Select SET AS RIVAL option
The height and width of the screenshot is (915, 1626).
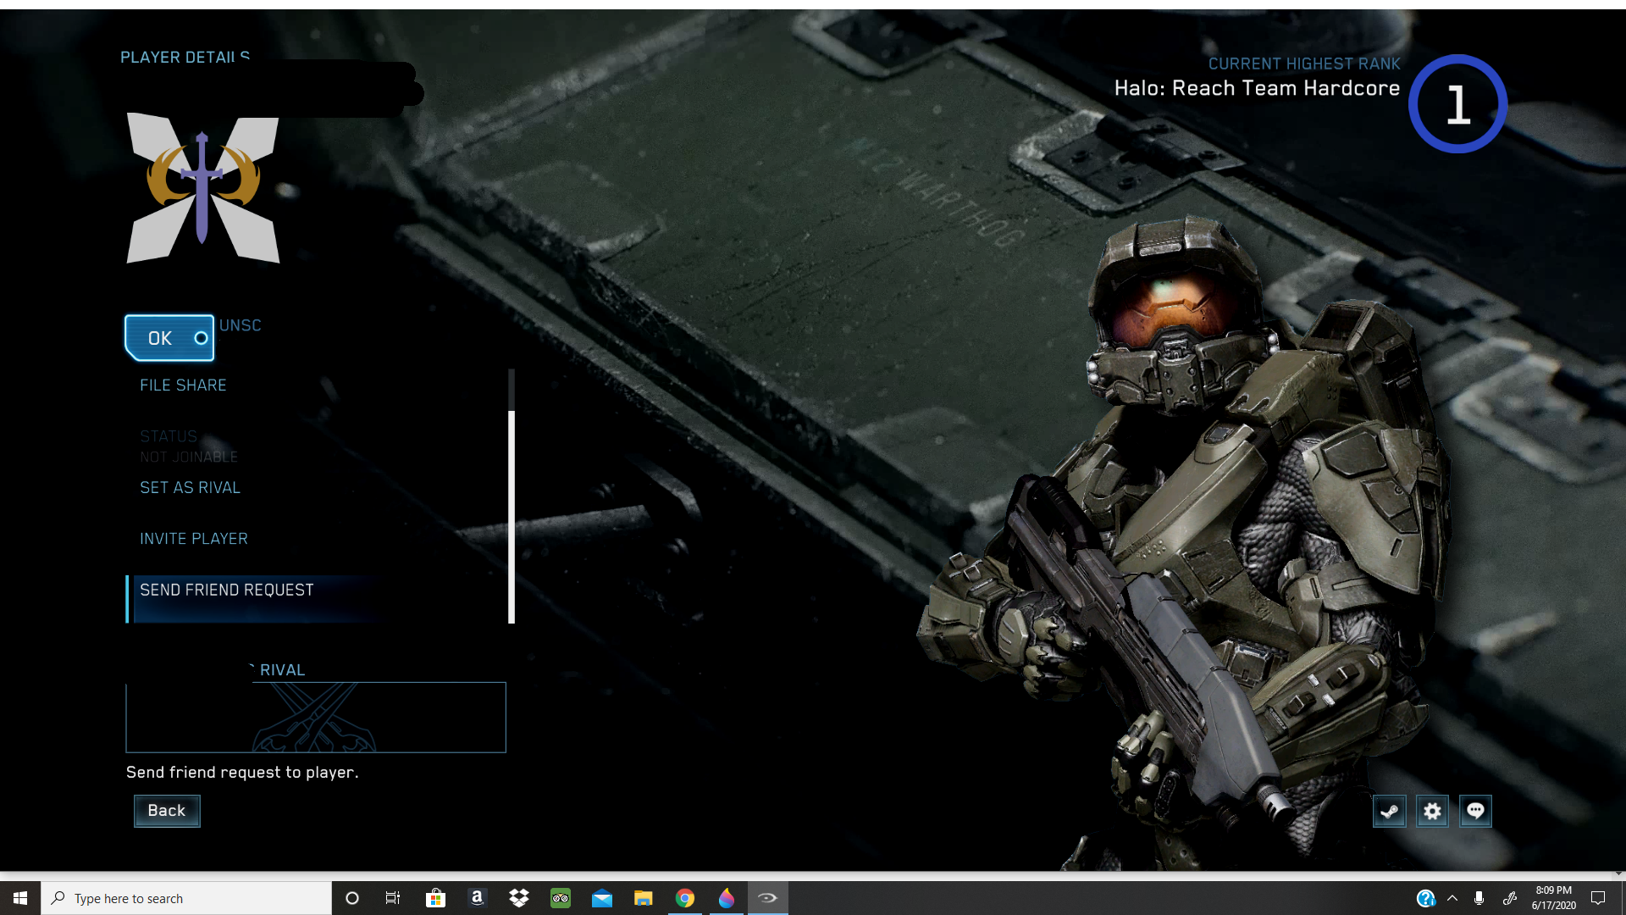(190, 488)
